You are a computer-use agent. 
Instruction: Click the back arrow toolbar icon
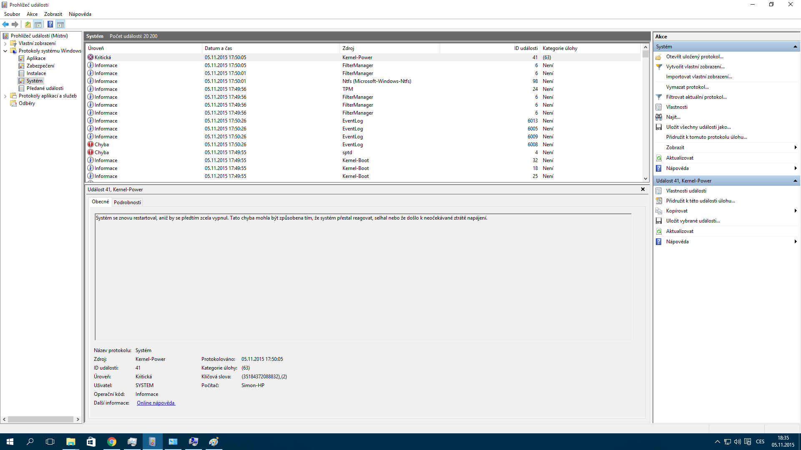click(x=5, y=24)
